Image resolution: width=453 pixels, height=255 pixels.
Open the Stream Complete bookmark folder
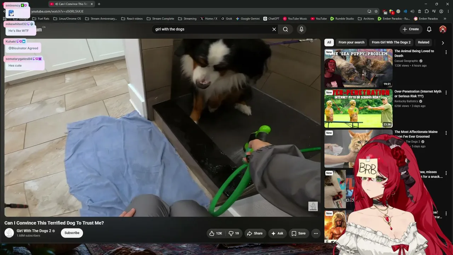pos(160,19)
